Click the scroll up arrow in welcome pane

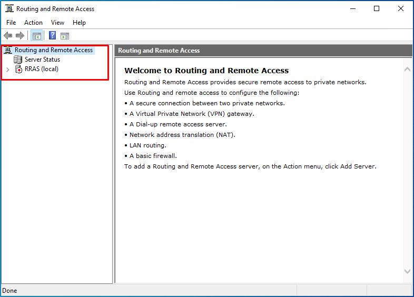[407, 69]
